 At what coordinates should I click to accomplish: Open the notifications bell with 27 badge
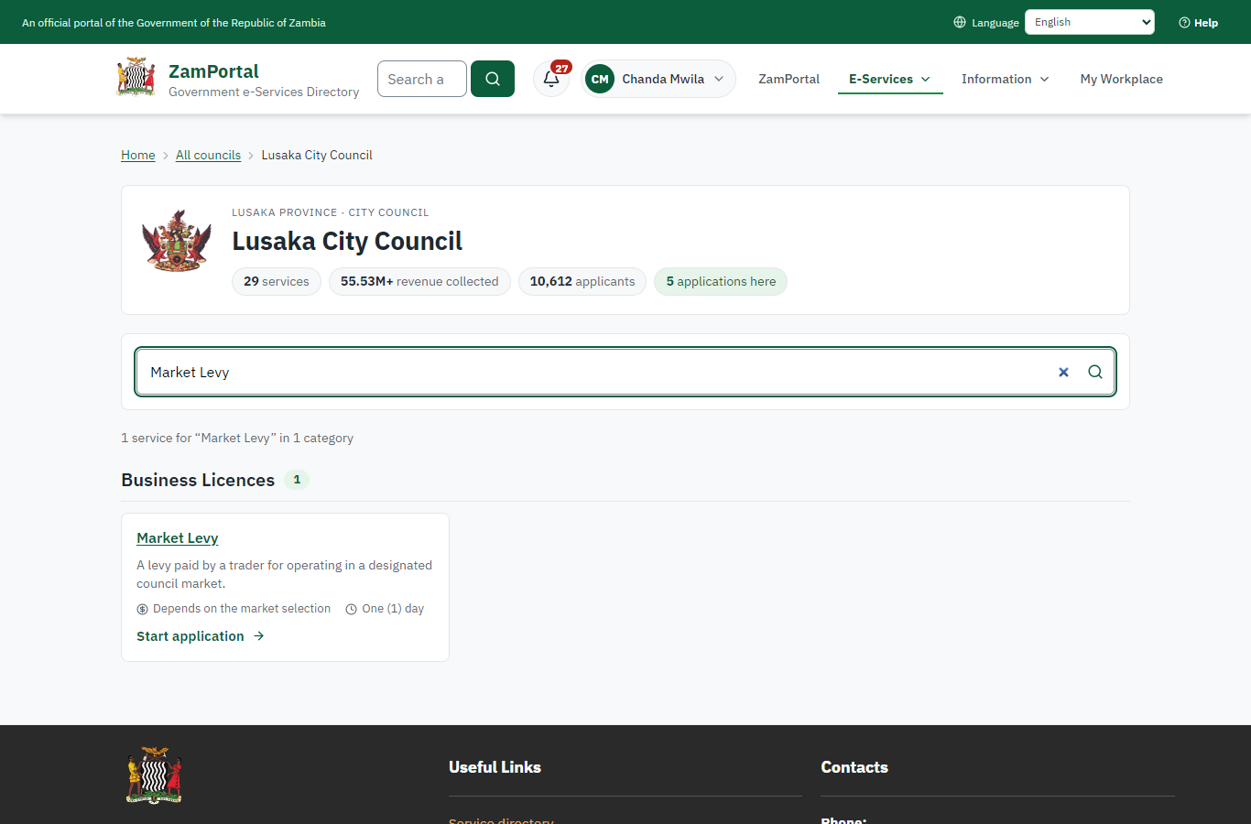click(551, 79)
